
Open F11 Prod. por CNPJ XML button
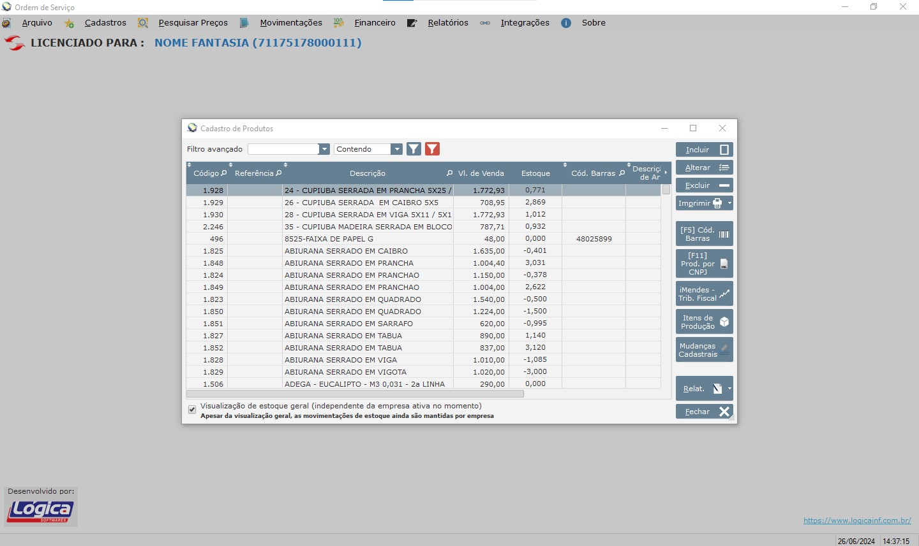tap(704, 263)
